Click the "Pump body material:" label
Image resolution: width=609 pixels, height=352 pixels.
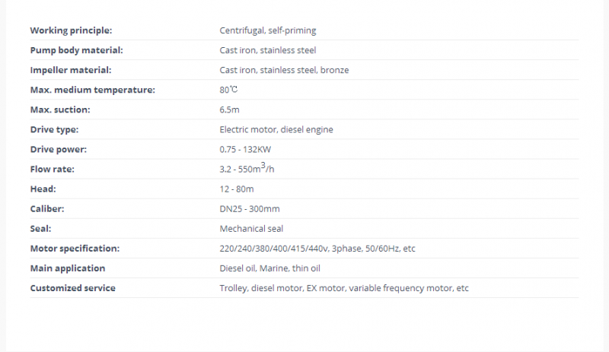[x=76, y=50]
